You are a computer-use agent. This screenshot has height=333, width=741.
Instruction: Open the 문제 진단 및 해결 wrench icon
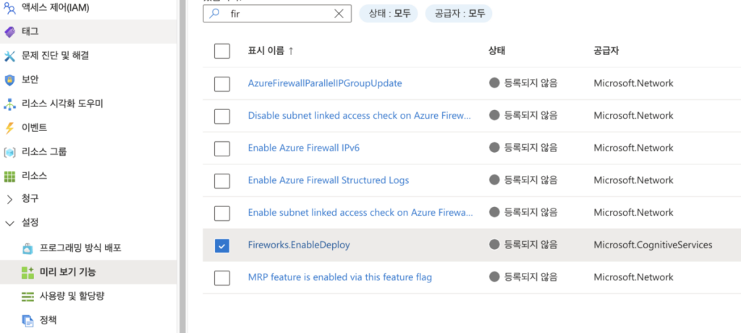pos(9,56)
